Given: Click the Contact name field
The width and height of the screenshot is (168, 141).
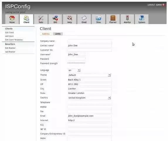Looking at the screenshot, I should (90, 46).
